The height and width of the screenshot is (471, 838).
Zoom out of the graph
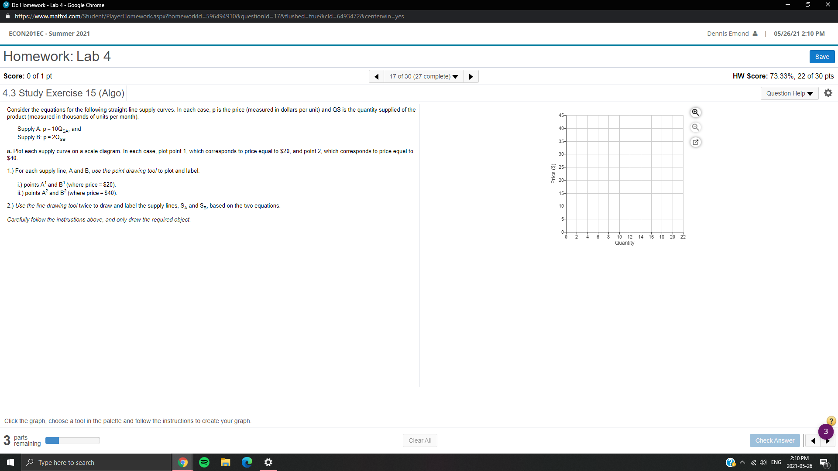[x=695, y=127]
